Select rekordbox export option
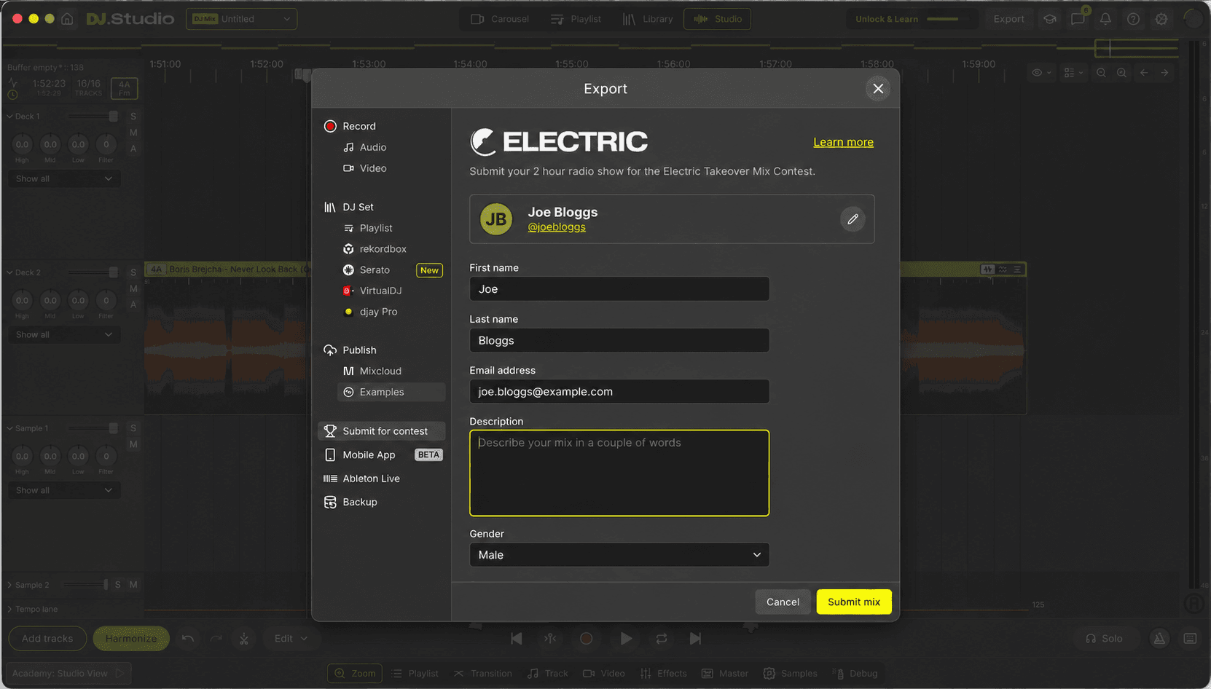This screenshot has width=1211, height=689. tap(375, 249)
